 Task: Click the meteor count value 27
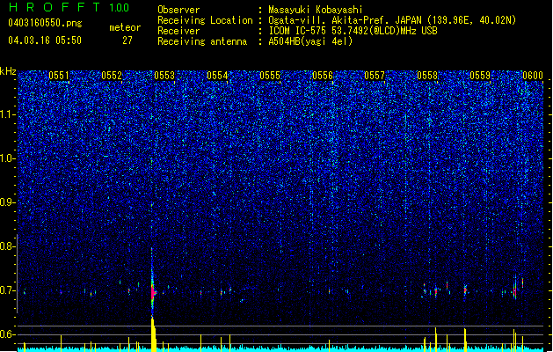[x=127, y=40]
